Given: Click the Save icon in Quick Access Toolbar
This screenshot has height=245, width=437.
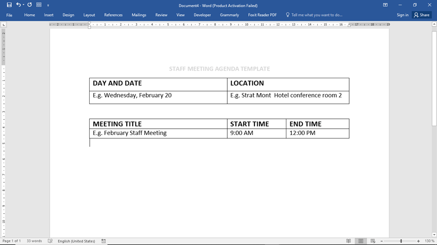Looking at the screenshot, I should pos(9,5).
